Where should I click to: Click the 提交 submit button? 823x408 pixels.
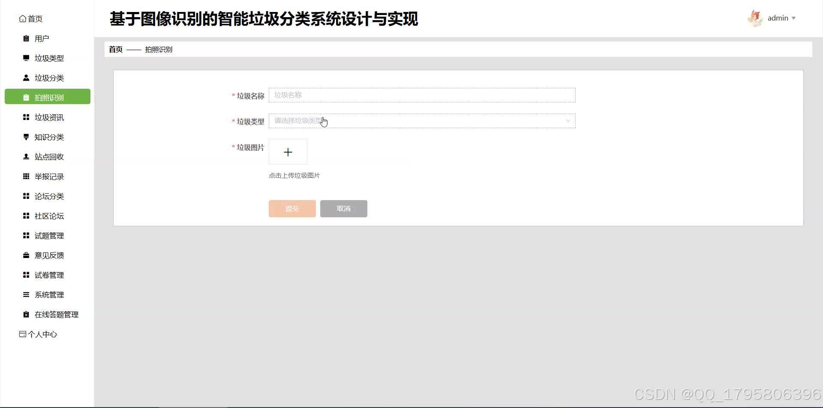click(292, 209)
